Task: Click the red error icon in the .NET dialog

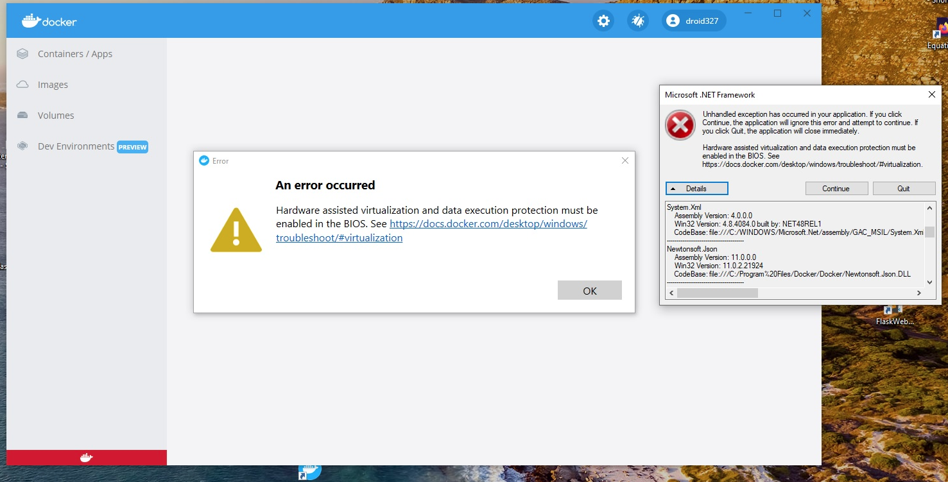Action: coord(680,126)
